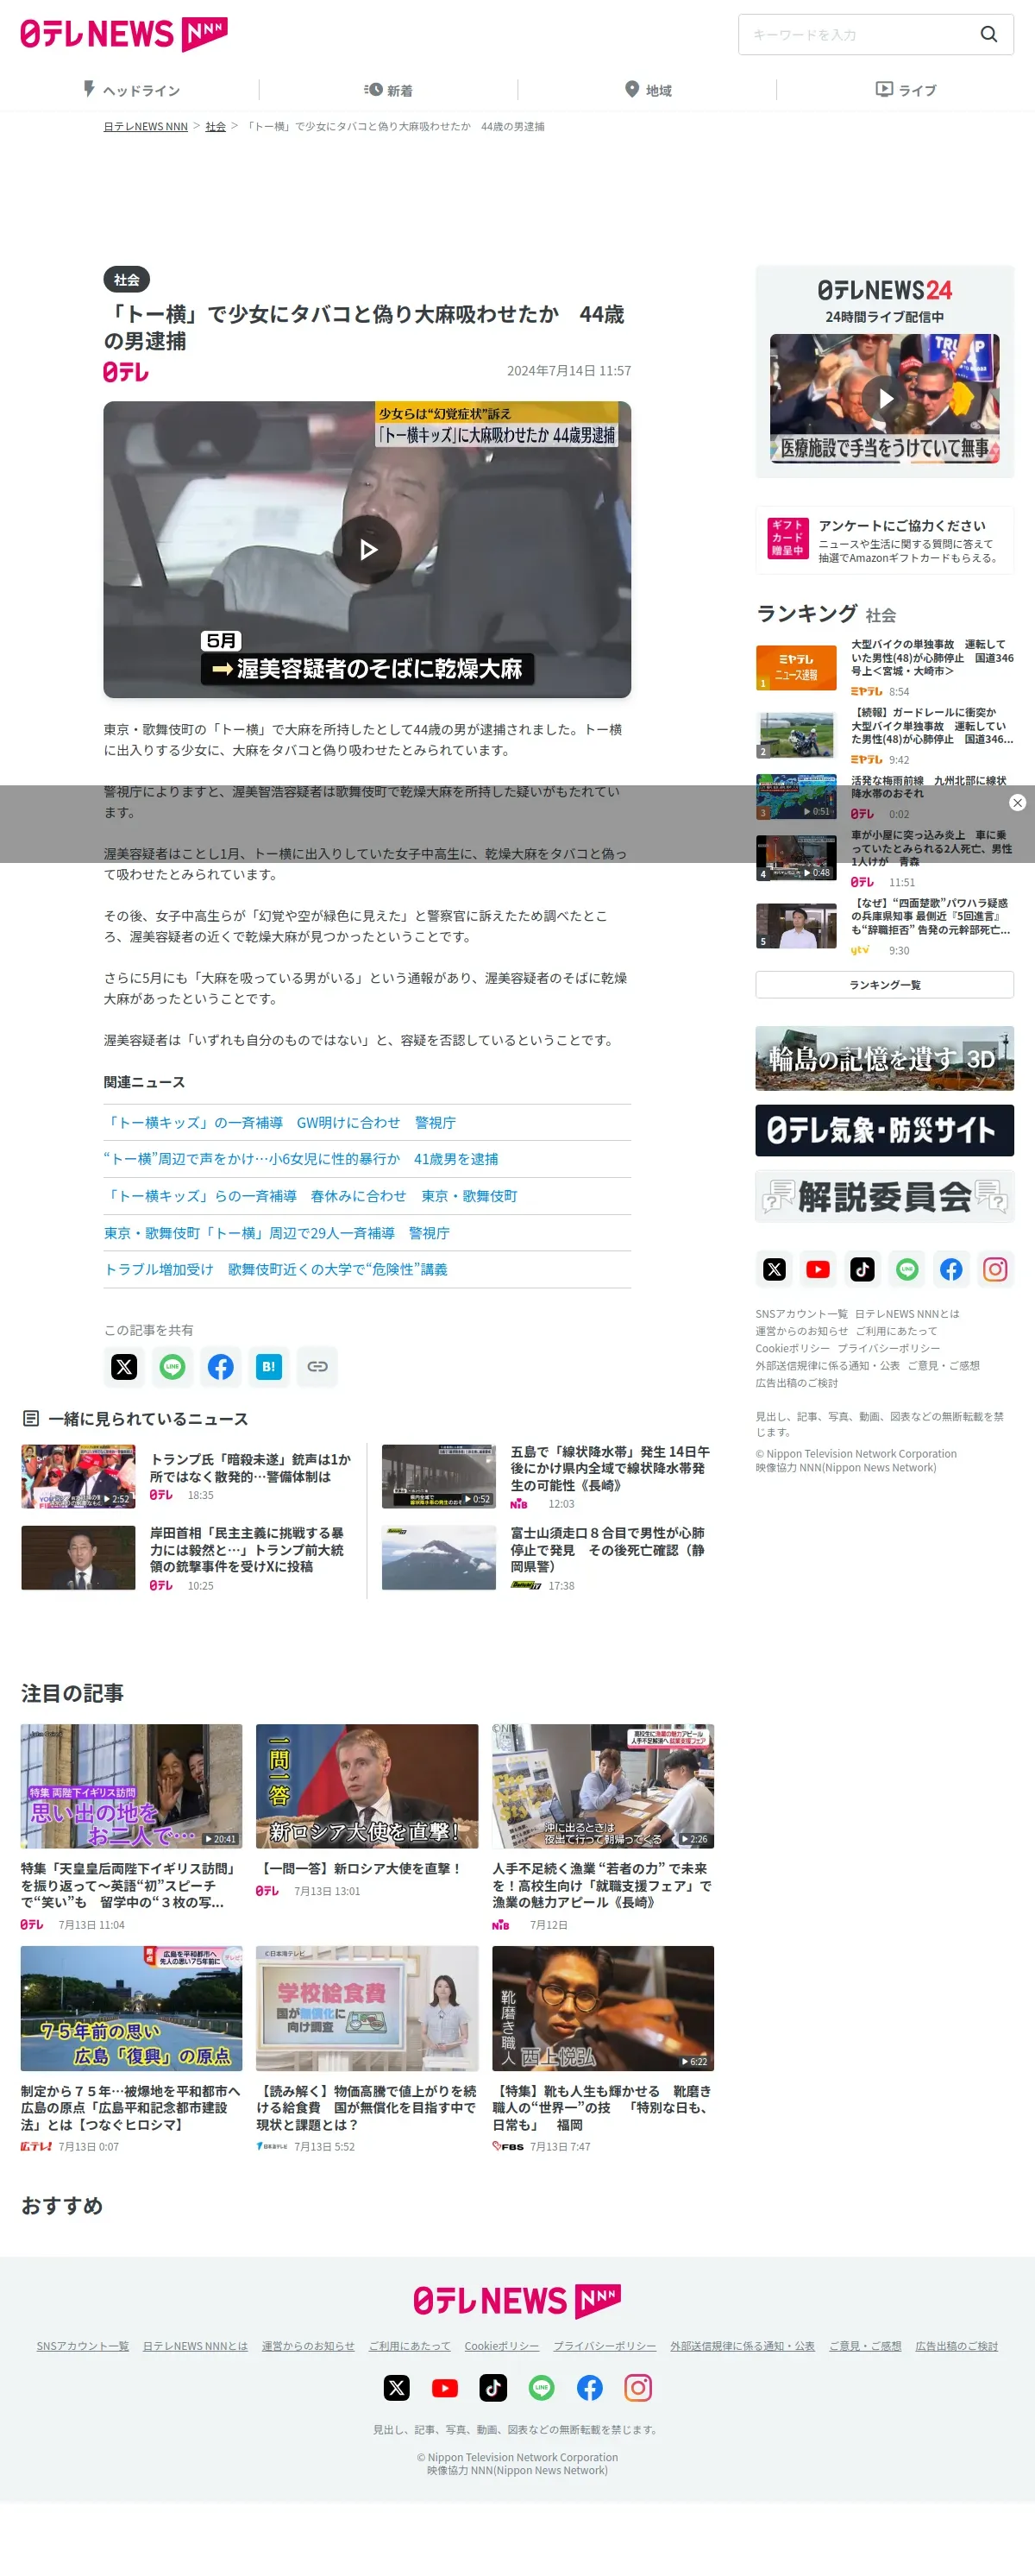Open Facebook icon in sidebar
1035x2576 pixels.
click(x=951, y=1269)
